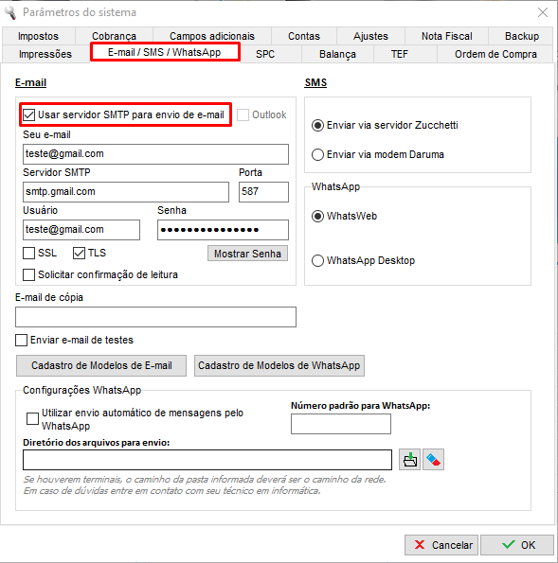The height and width of the screenshot is (563, 558).
Task: Select Enviar via modem Daruma
Action: tap(317, 155)
